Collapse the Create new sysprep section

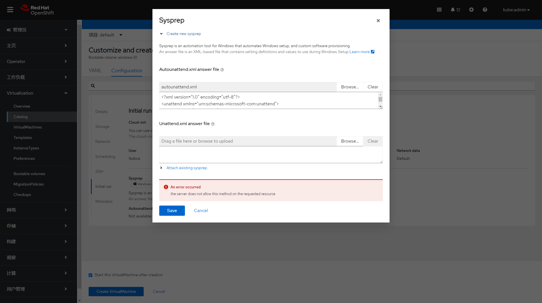point(161,34)
